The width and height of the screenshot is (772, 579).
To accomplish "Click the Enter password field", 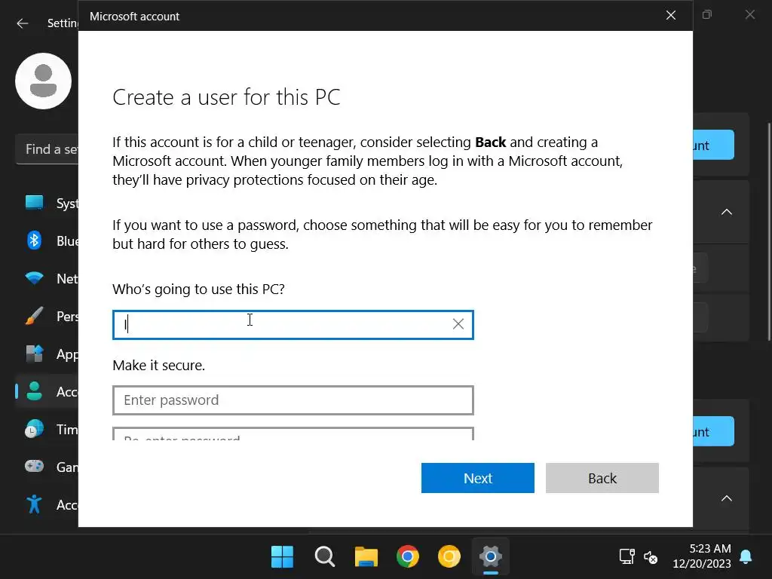I will pos(293,400).
